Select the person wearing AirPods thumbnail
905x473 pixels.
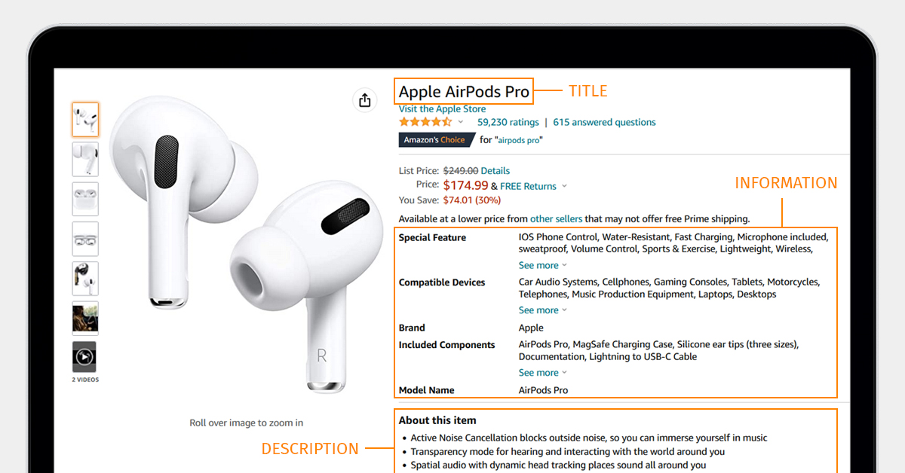(85, 279)
